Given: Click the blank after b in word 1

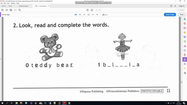Looking at the screenshot, I should pyautogui.click(x=109, y=66).
